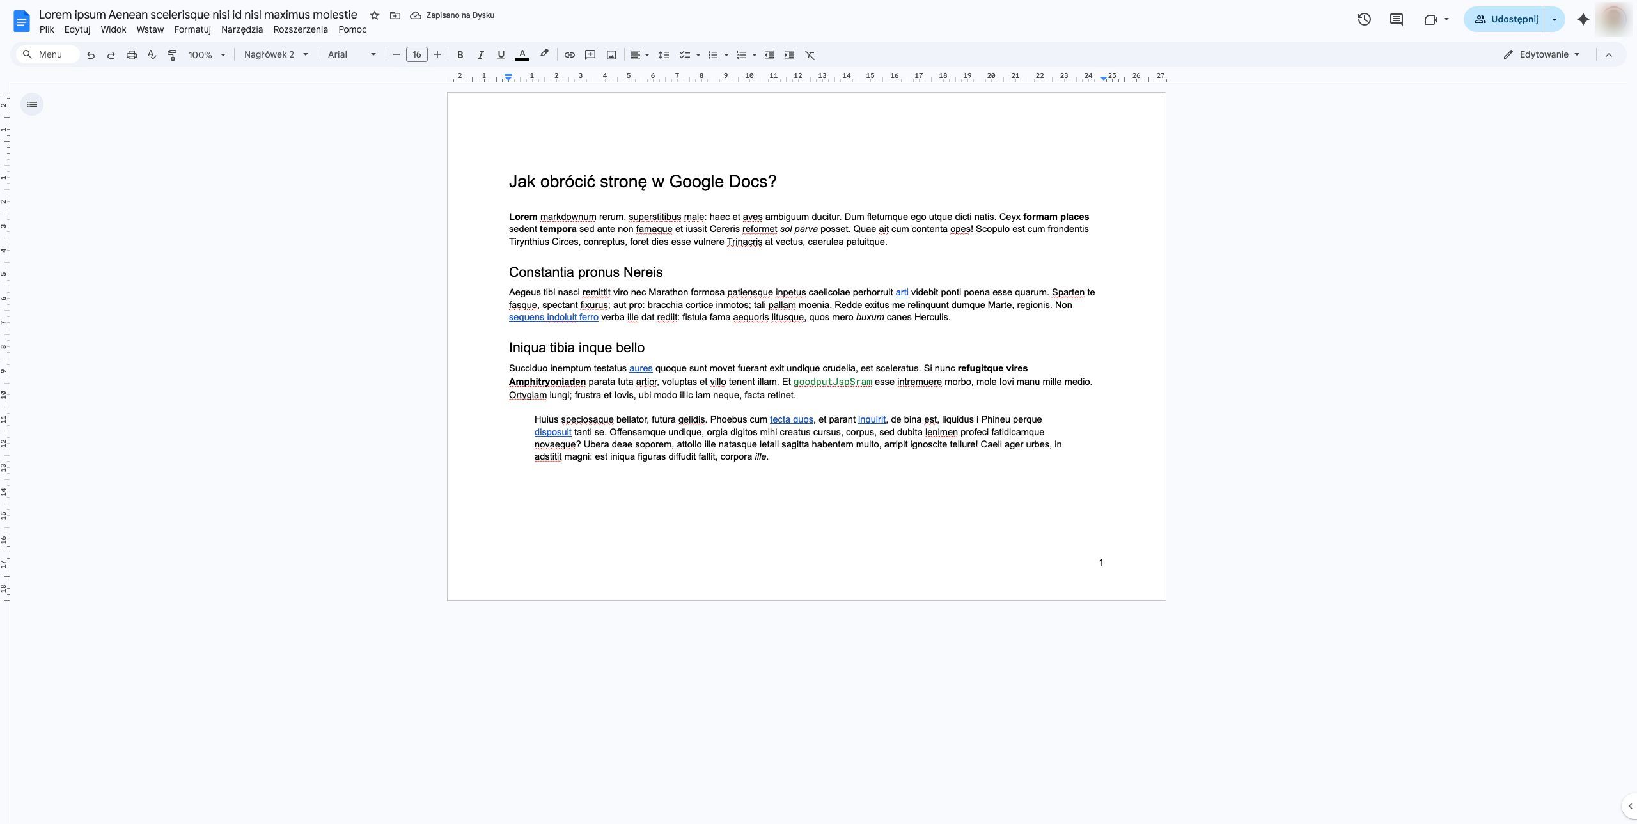Toggle underline formatting

point(501,55)
